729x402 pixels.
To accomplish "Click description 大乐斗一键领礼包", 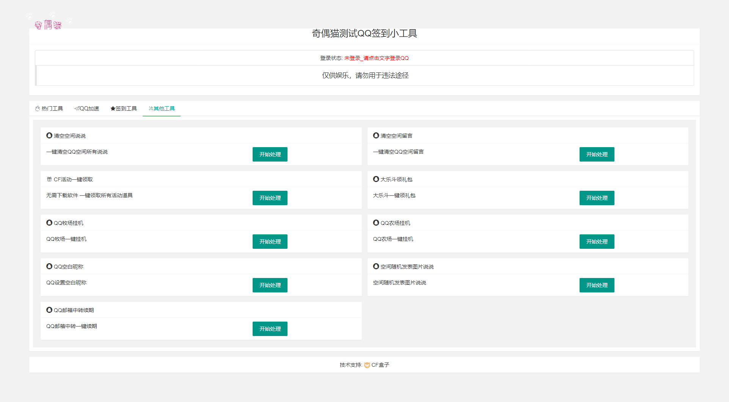I will 394,195.
